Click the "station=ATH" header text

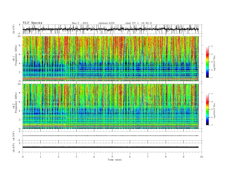tap(106, 23)
